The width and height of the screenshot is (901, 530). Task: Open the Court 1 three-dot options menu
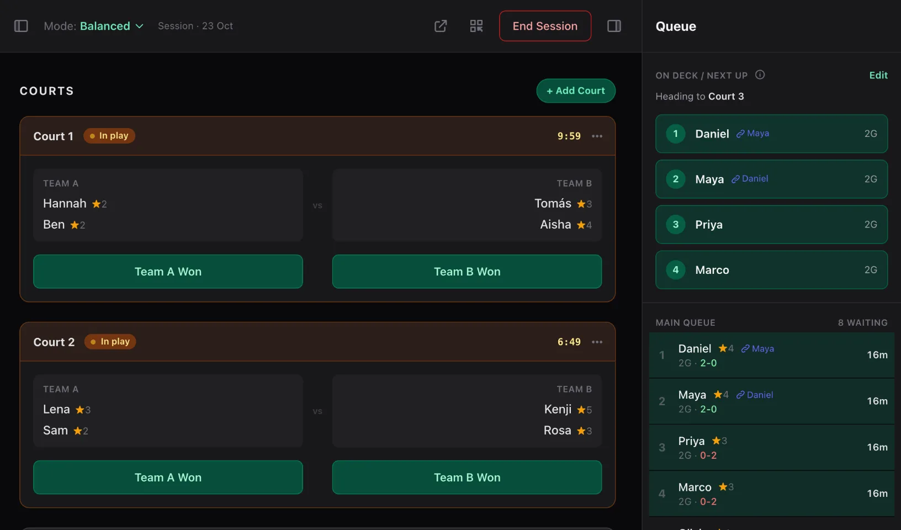tap(597, 136)
